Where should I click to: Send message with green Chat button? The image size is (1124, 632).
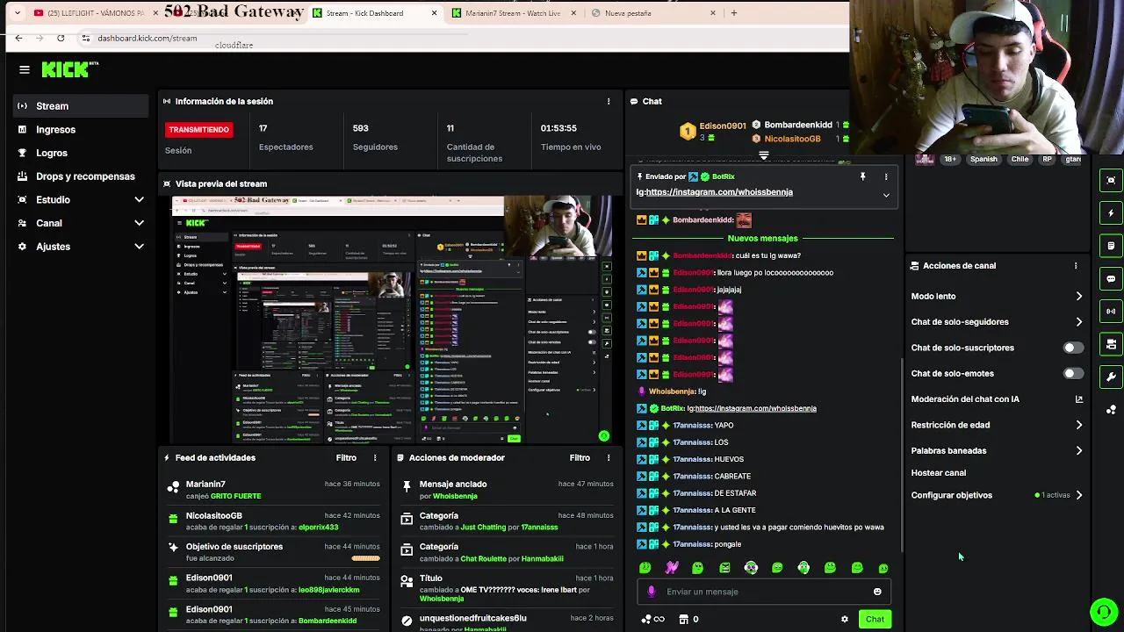click(875, 619)
